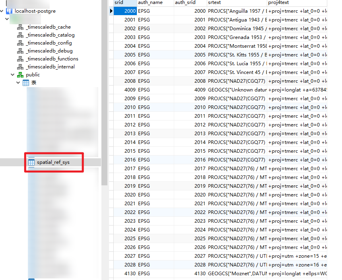Click the _timescaledb_cache schema icon
The width and height of the screenshot is (342, 280).
click(20, 27)
